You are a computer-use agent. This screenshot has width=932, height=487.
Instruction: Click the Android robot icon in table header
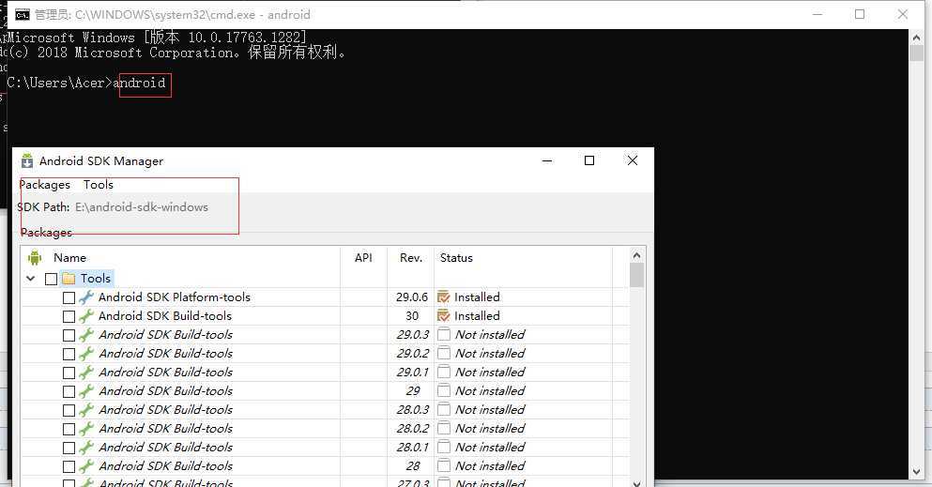coord(35,258)
